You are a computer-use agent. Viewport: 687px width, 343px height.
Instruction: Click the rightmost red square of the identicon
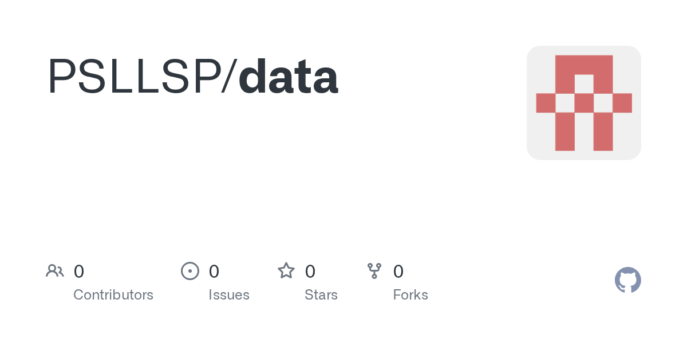coord(622,103)
